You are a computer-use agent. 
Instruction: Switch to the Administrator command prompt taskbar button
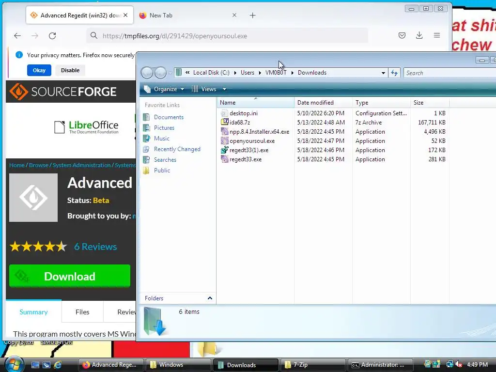coord(381,365)
